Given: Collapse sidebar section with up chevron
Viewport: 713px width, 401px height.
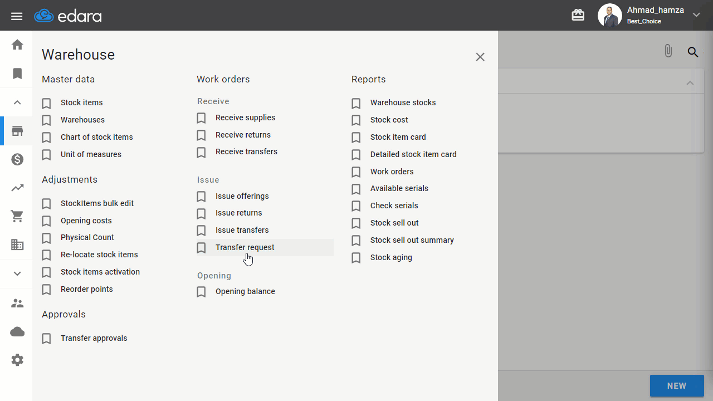Looking at the screenshot, I should point(17,102).
